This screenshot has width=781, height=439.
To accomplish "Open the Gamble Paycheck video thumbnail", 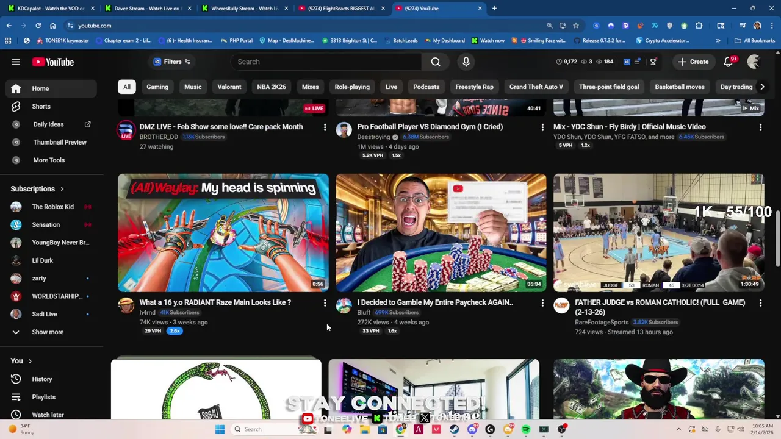I will click(441, 233).
